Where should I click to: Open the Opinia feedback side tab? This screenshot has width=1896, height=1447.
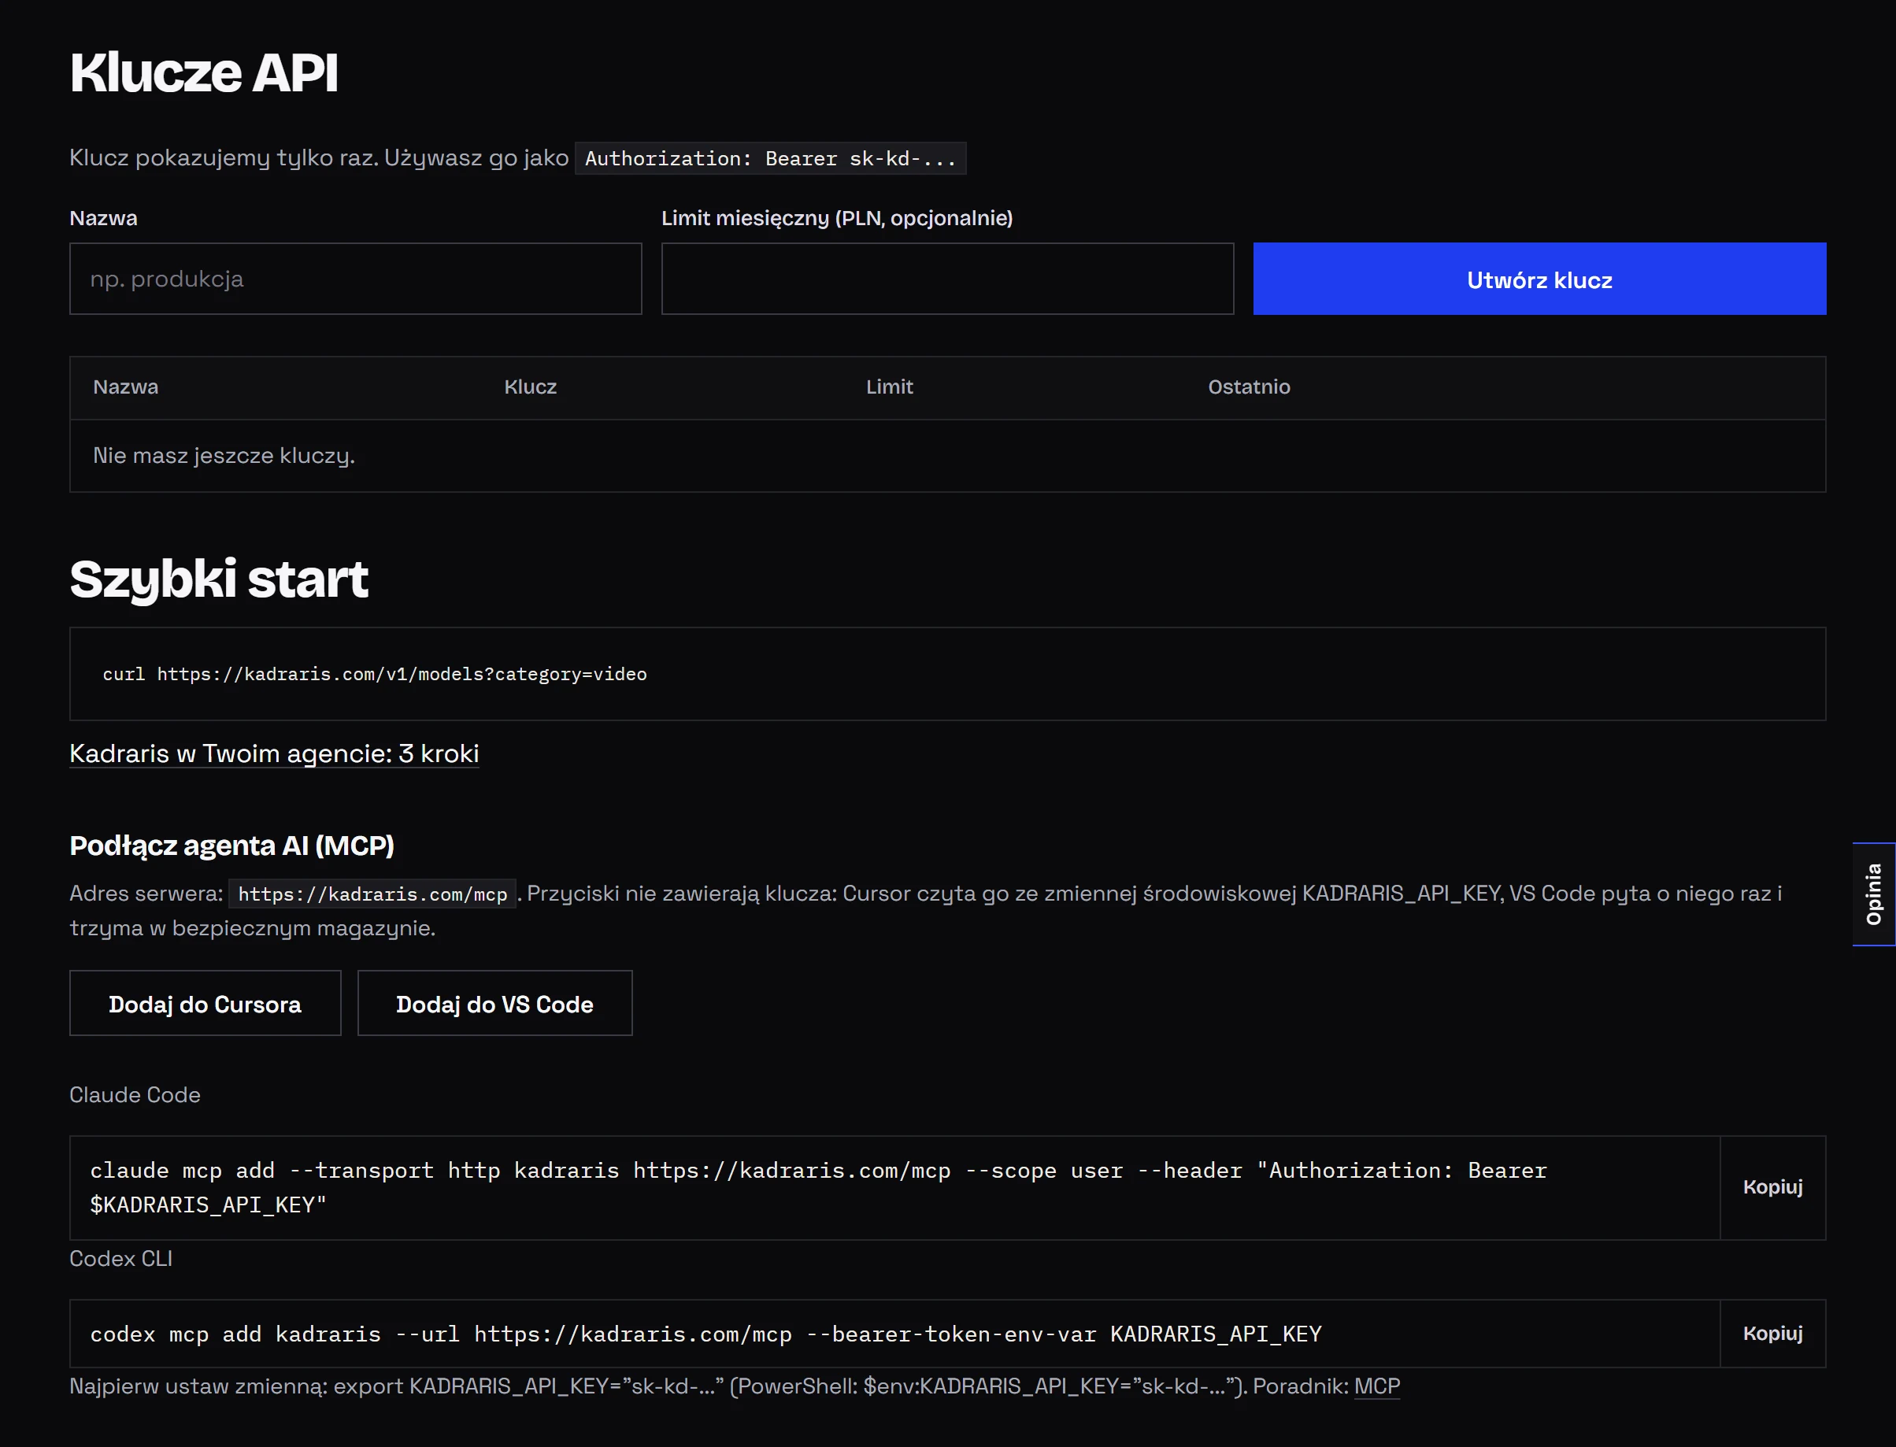pyautogui.click(x=1874, y=894)
